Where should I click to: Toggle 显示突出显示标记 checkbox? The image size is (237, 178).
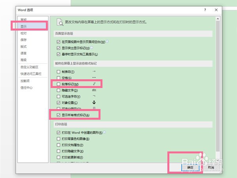[59, 48]
